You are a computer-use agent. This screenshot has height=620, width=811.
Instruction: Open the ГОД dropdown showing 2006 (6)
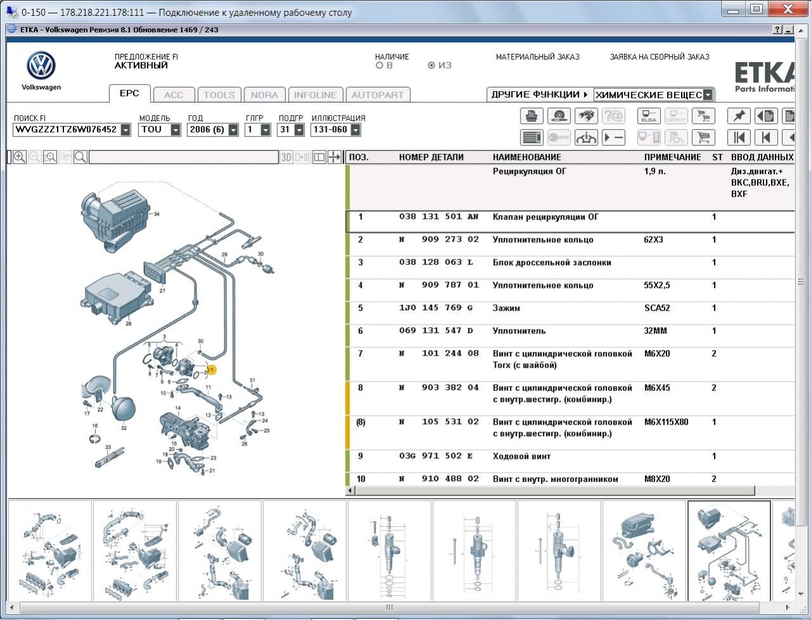pos(233,130)
